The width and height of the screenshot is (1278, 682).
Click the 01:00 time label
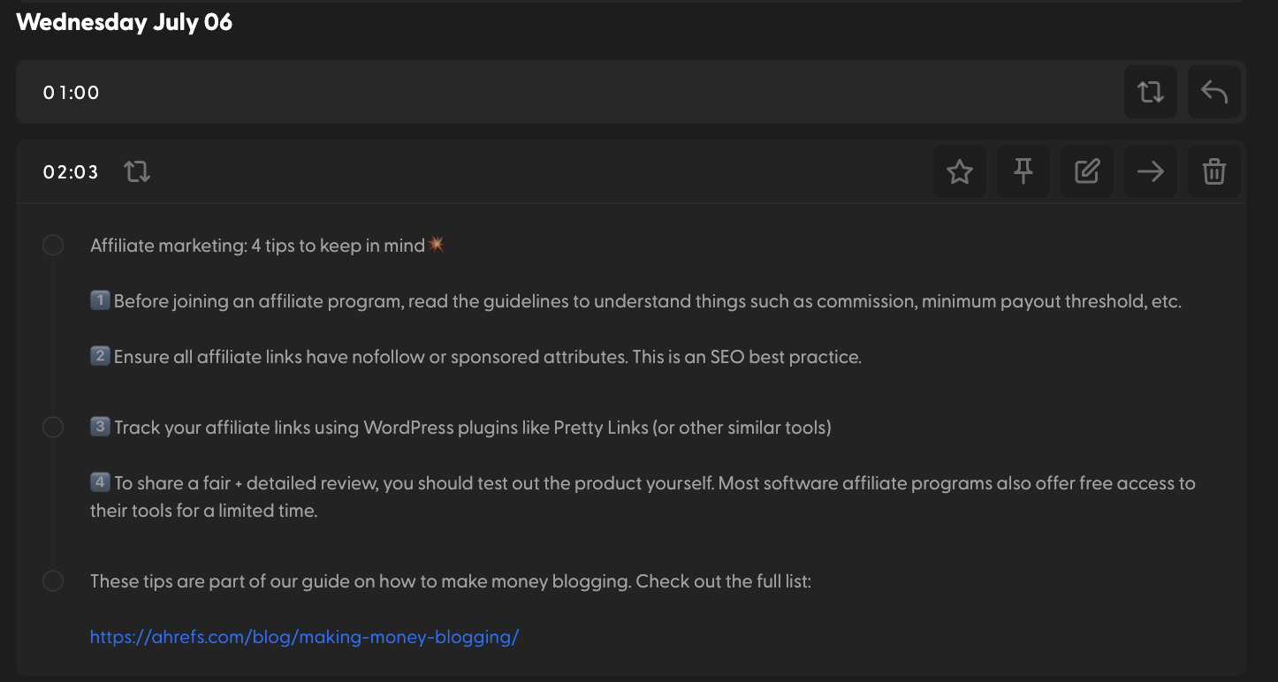(71, 91)
